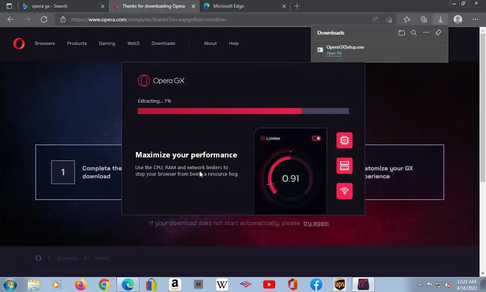
Task: Click the OperaGXSetup.exe download entry name
Action: [x=345, y=47]
